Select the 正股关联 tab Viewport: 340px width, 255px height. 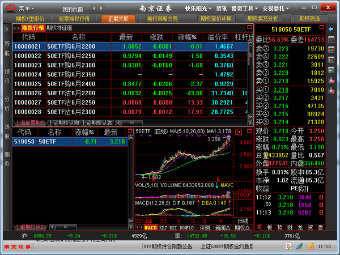[x=118, y=19]
